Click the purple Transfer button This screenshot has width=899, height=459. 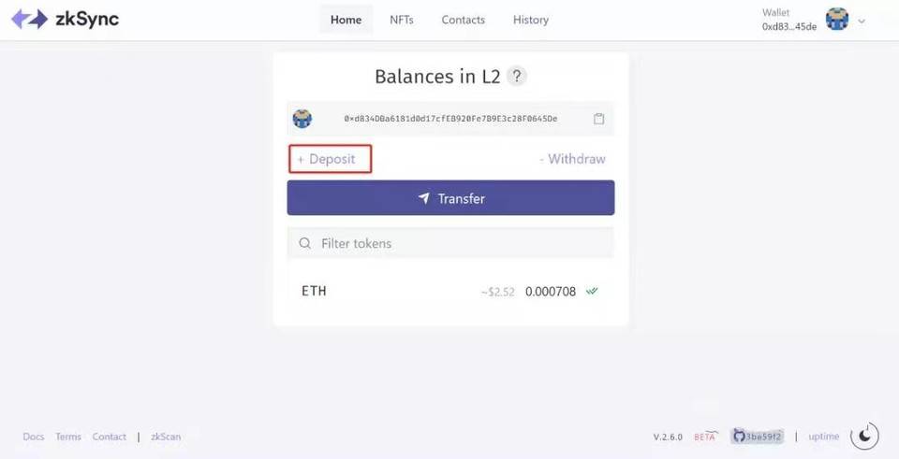[450, 198]
